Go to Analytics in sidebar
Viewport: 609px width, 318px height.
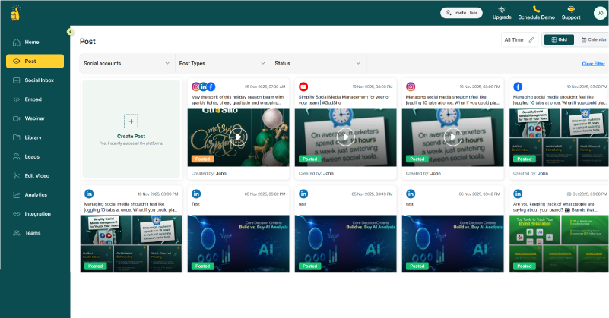pyautogui.click(x=34, y=194)
